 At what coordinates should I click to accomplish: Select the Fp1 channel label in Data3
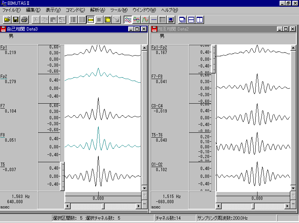4,47
